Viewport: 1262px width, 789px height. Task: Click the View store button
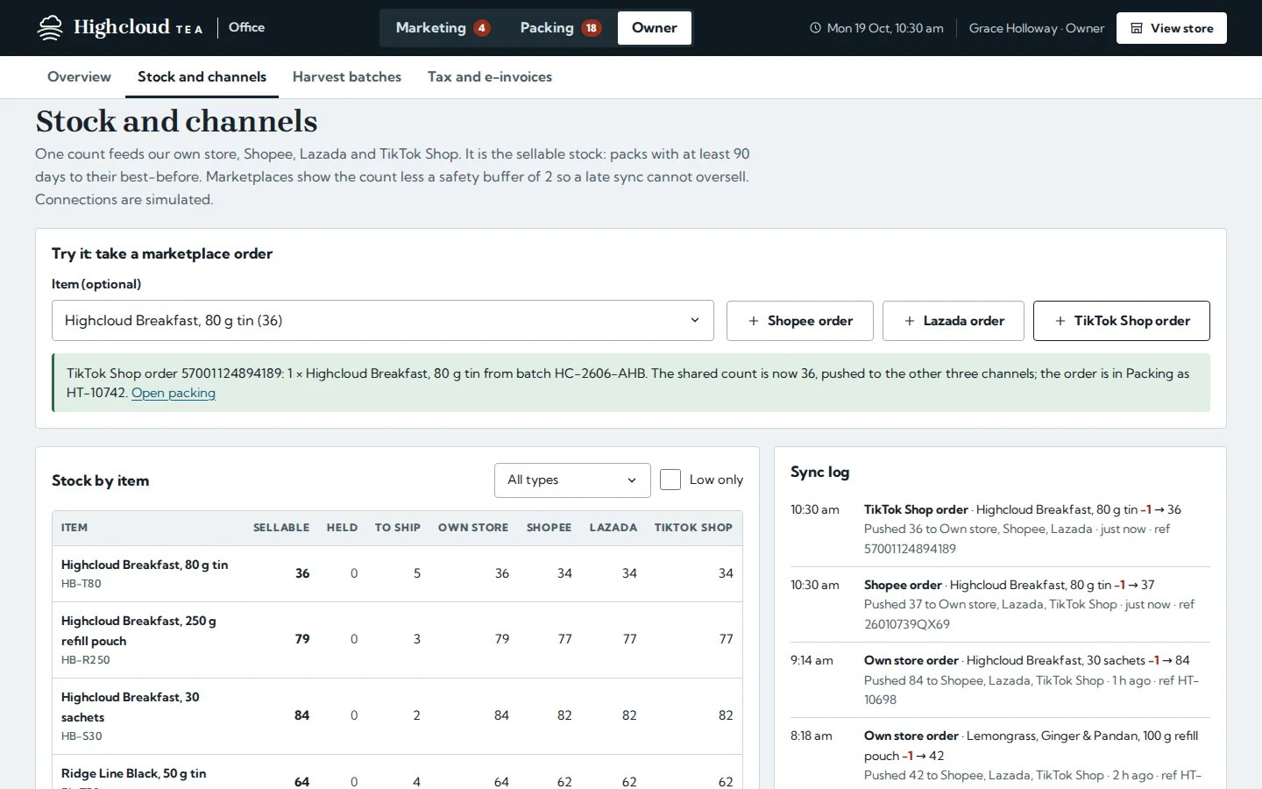point(1172,28)
